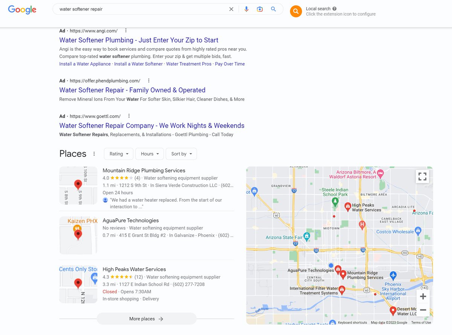Open three-dot menu for Angi ad

click(x=126, y=31)
